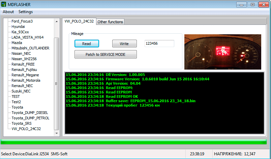
Task: Select Ford_Focus3 in the vehicle tree
Action: 22,21
